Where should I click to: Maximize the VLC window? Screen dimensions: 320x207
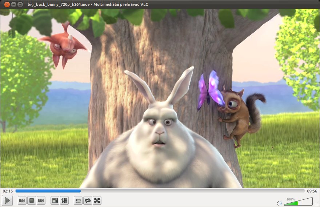pos(20,4)
